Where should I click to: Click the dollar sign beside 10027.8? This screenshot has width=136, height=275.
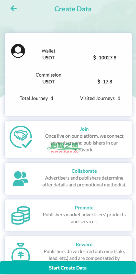tap(94, 58)
